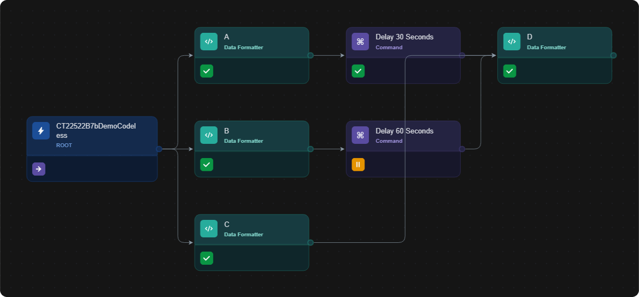Click the green checkmark status on node C
The width and height of the screenshot is (639, 297).
point(207,258)
